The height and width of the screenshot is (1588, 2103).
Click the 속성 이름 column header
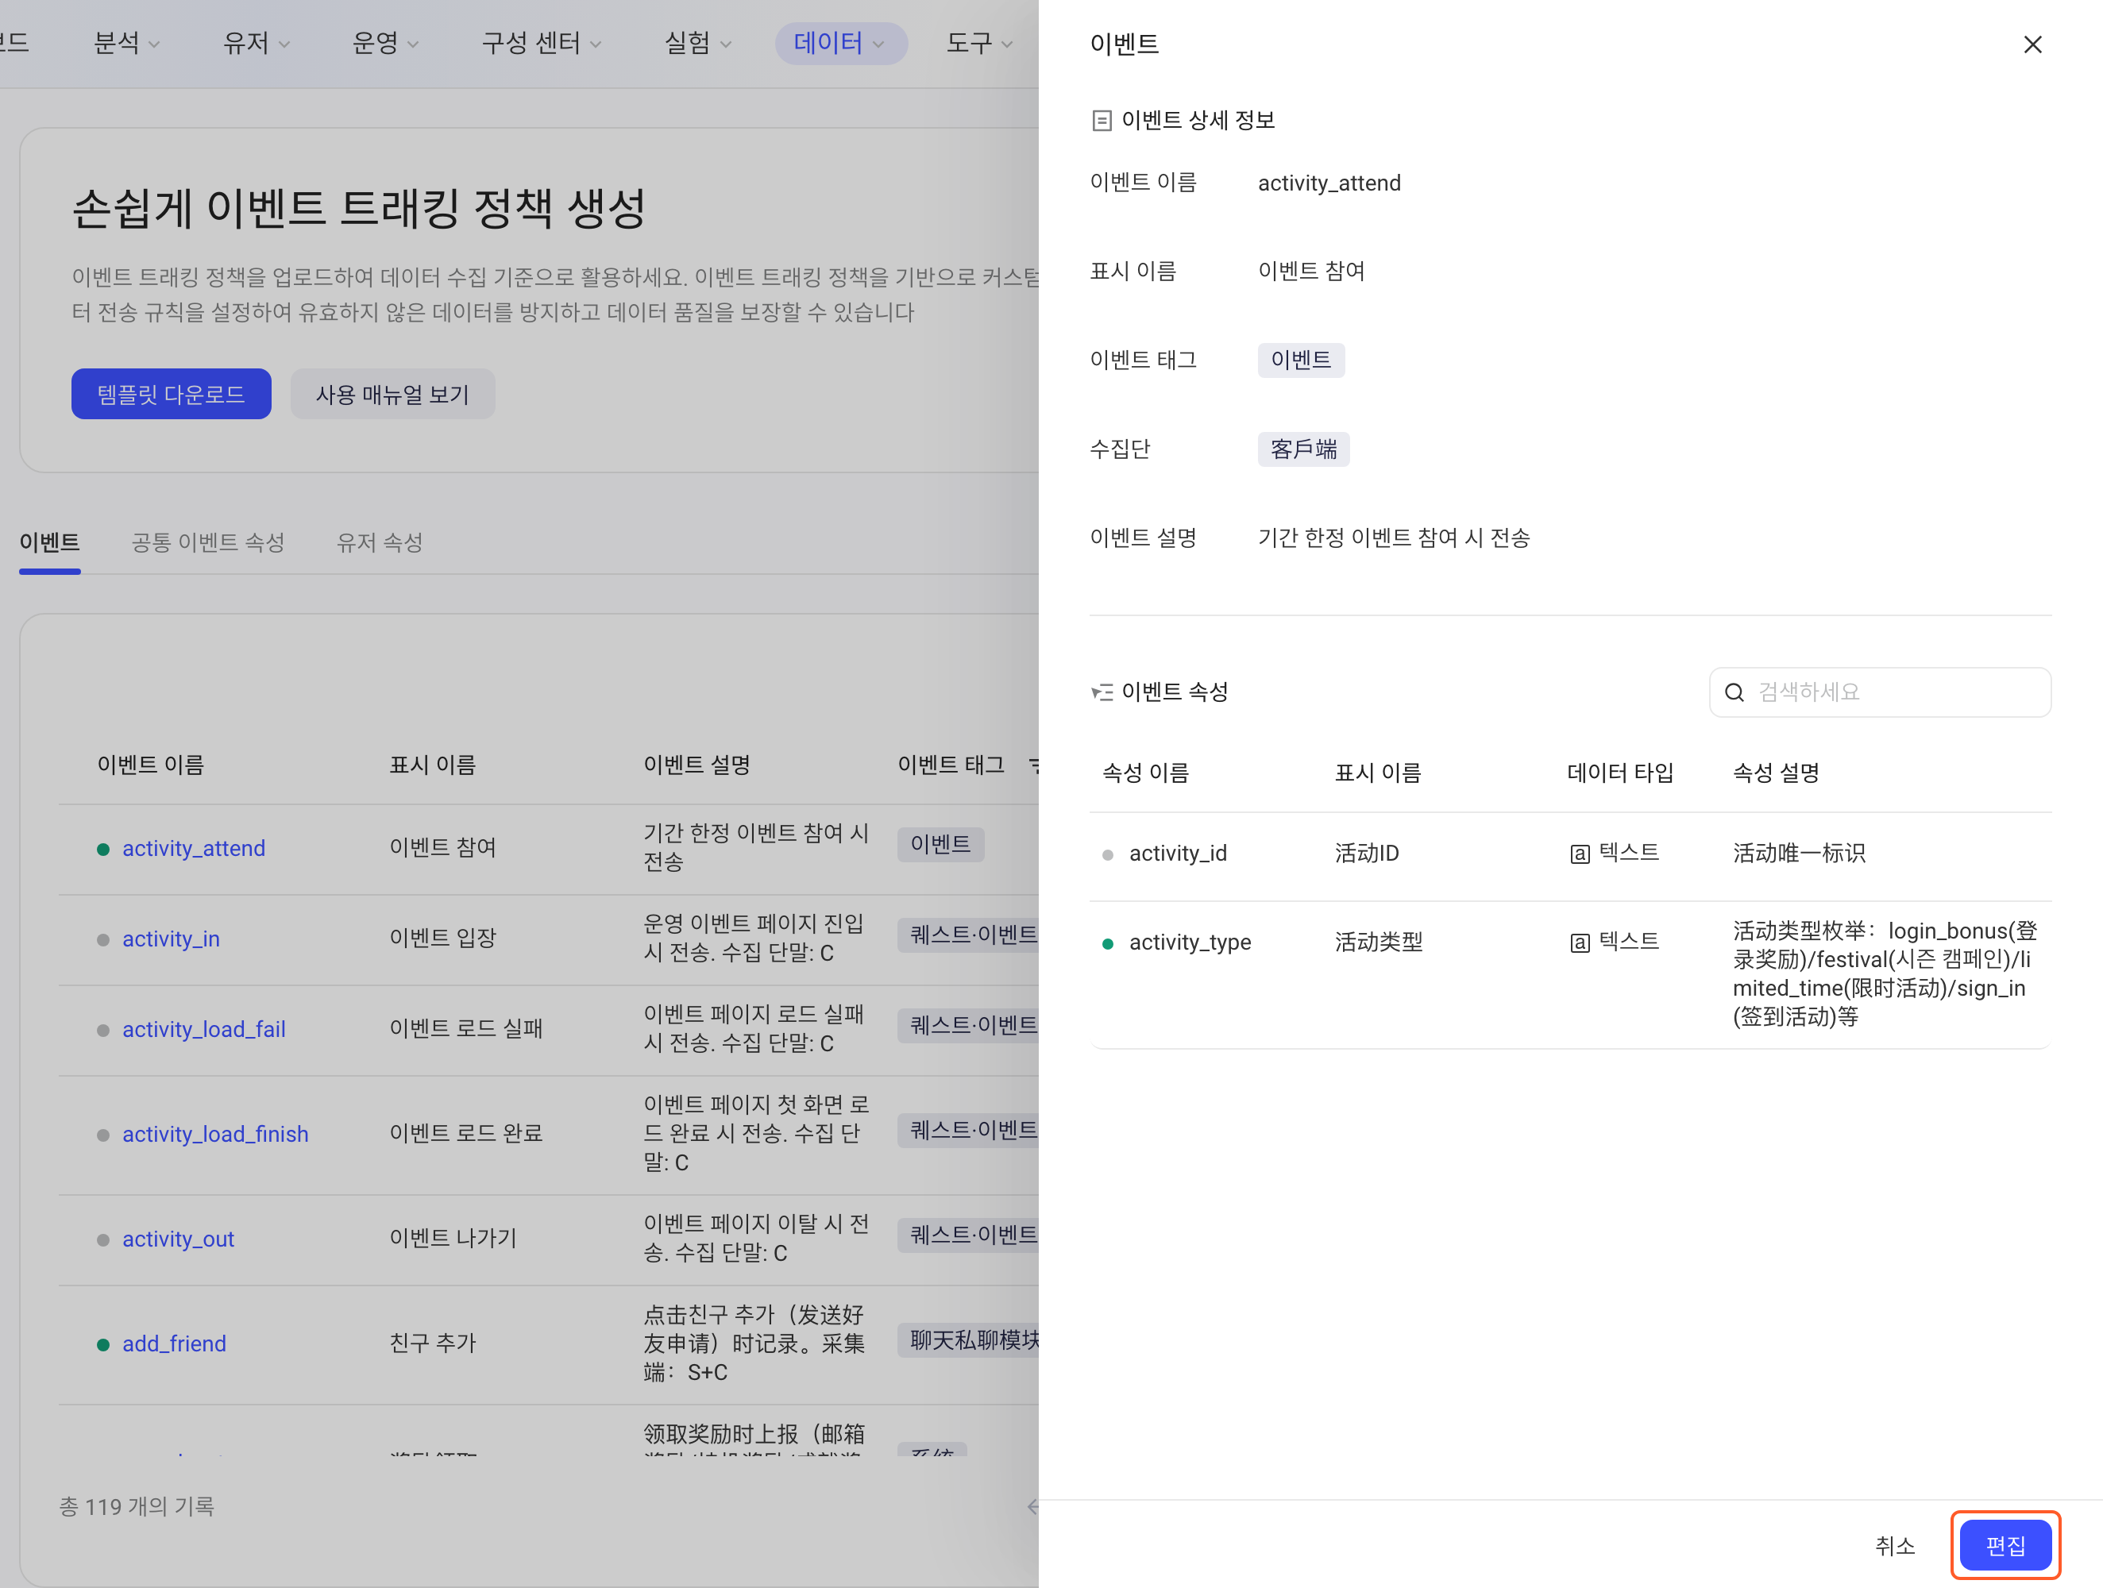tap(1146, 773)
